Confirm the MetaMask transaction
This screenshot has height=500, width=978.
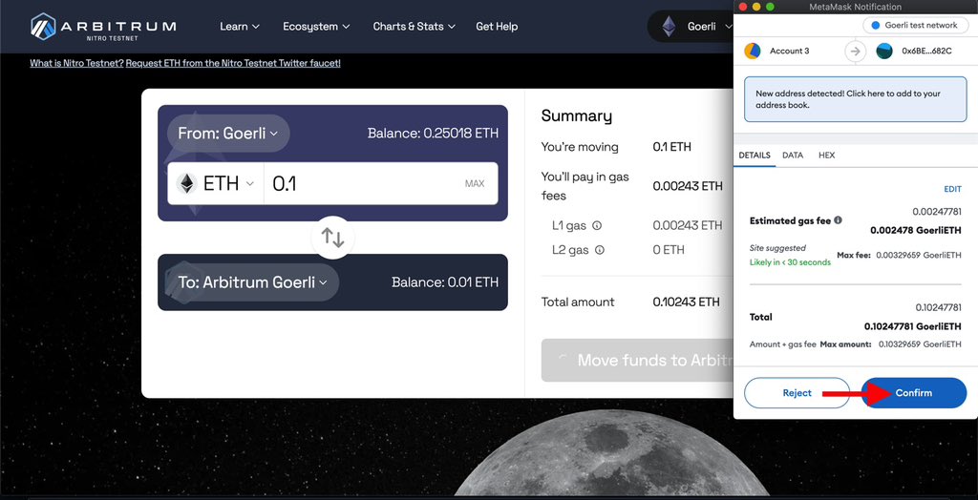[914, 393]
